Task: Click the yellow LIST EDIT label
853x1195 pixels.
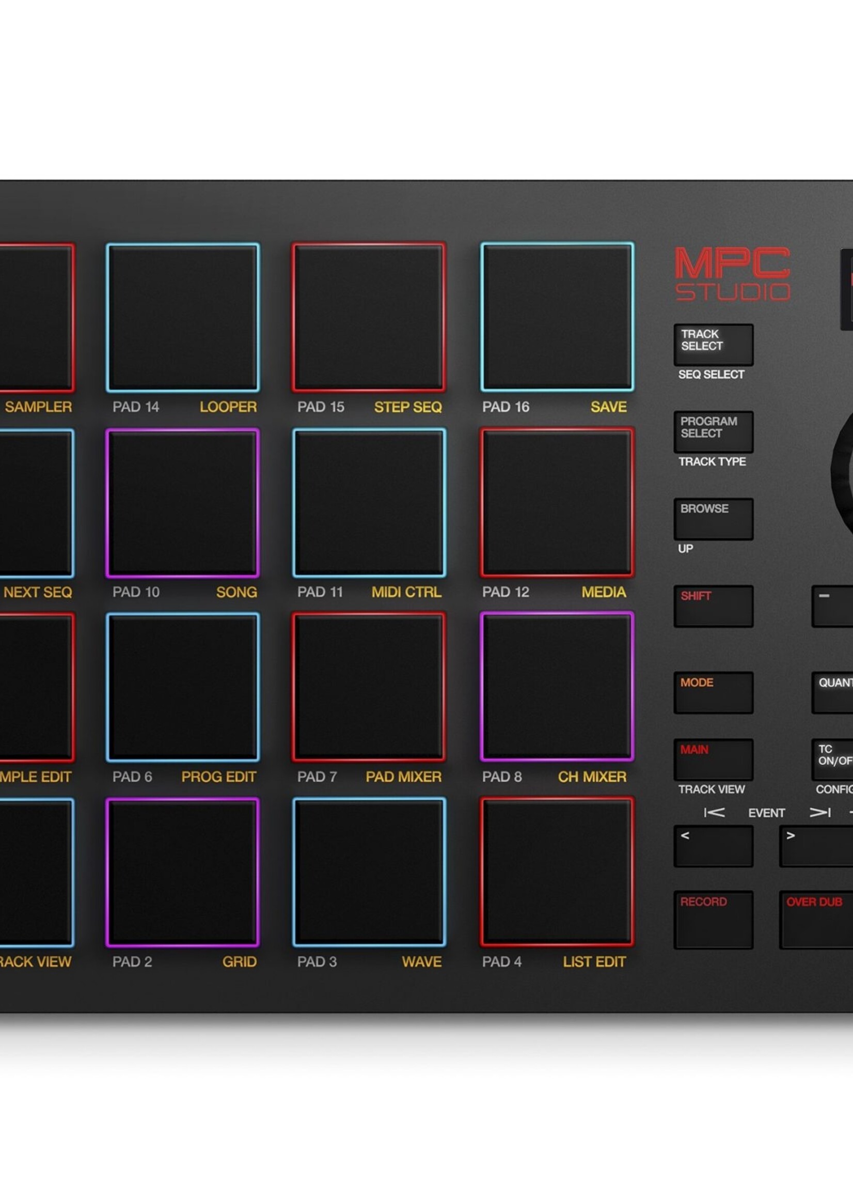Action: 594,961
